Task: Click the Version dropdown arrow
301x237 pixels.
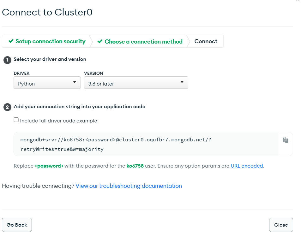Action: (182, 82)
